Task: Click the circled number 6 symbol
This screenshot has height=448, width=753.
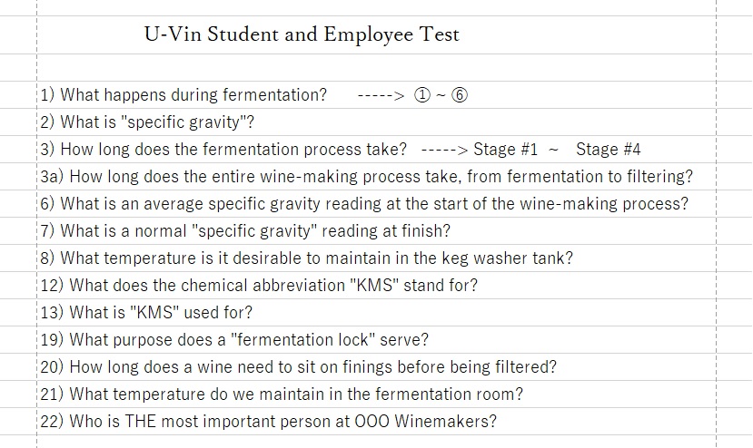Action: [459, 95]
